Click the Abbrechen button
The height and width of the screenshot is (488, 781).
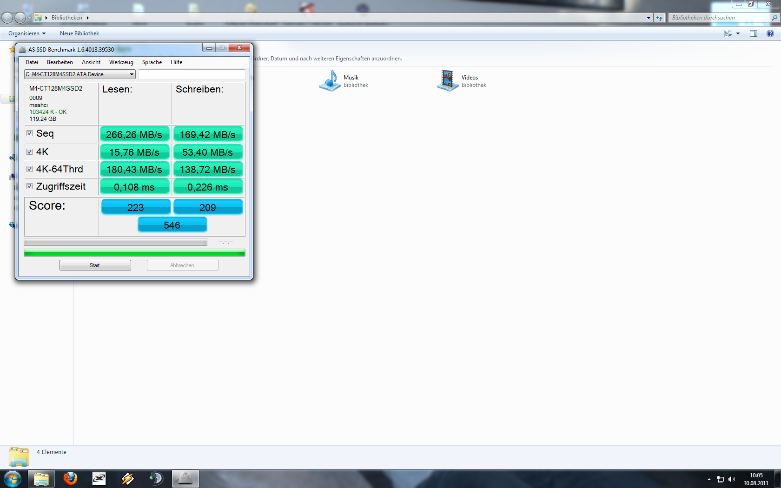click(183, 265)
